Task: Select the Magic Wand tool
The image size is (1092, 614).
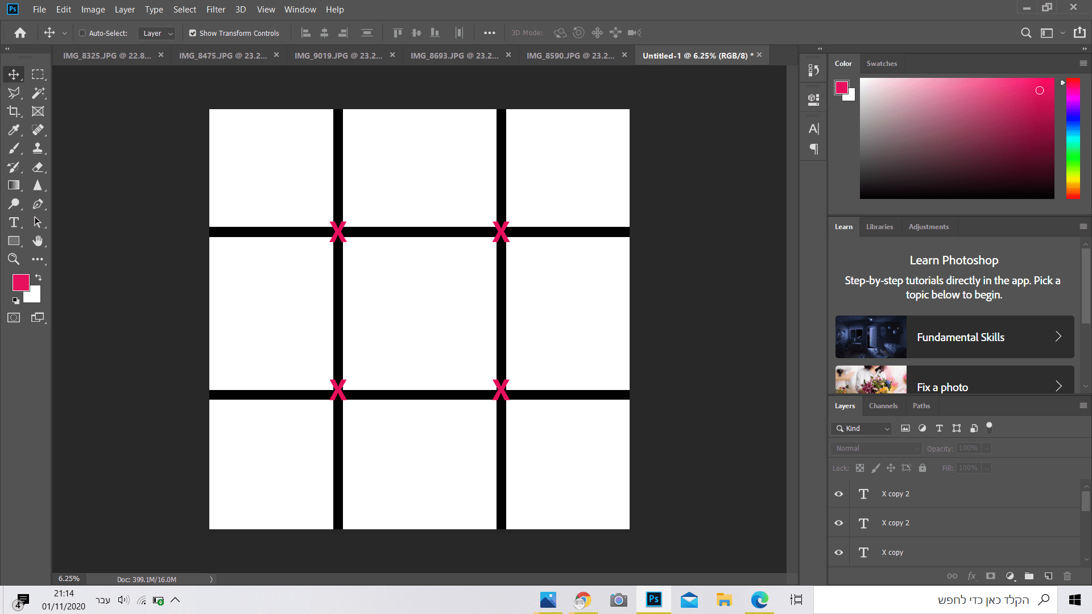Action: point(38,93)
